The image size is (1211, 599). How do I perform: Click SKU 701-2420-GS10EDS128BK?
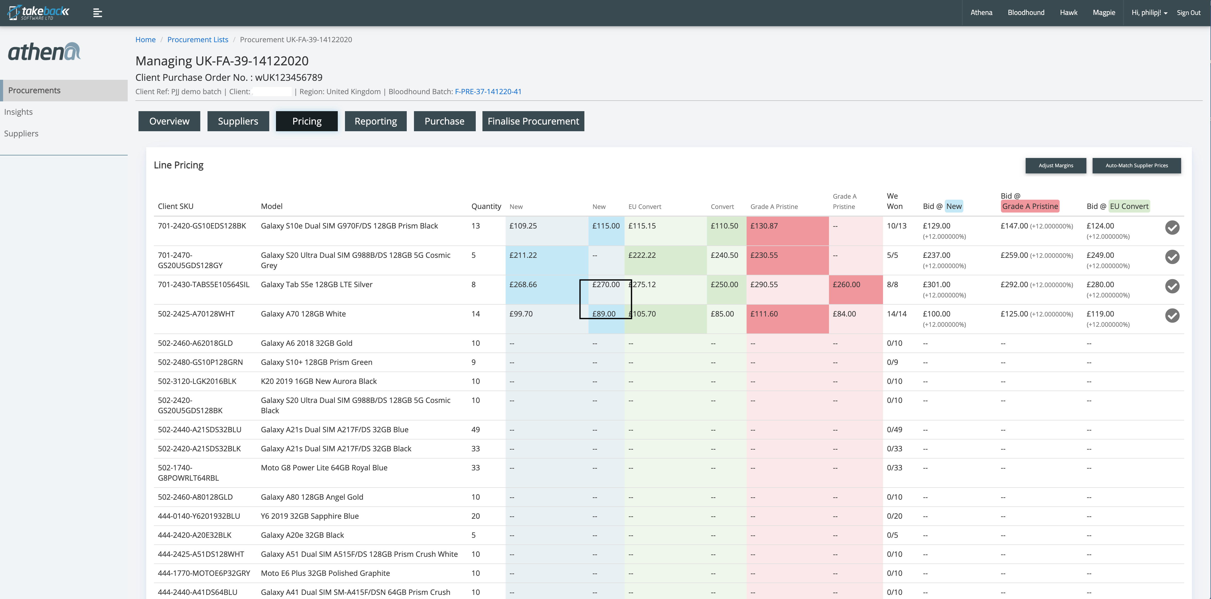pos(202,226)
